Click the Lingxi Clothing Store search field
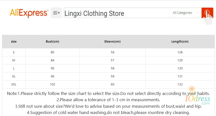 pyautogui.click(x=116, y=13)
